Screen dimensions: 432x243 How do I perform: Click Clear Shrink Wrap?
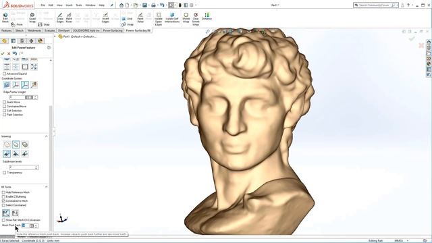tap(196, 19)
